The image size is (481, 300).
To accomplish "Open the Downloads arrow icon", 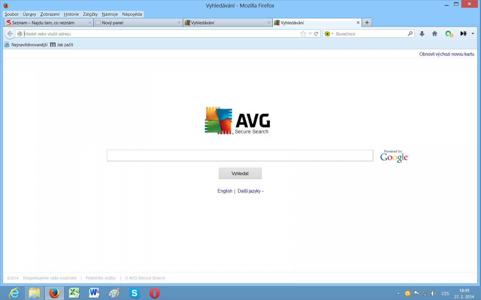I will click(422, 34).
